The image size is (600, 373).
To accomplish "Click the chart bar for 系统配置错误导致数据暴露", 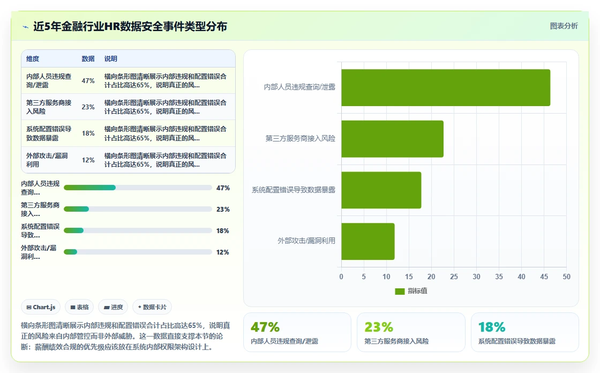I will point(381,190).
